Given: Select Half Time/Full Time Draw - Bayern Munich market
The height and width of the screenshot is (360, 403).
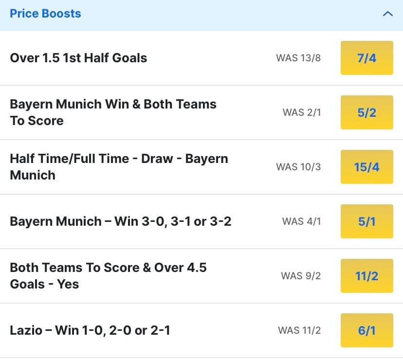Looking at the screenshot, I should [119, 167].
